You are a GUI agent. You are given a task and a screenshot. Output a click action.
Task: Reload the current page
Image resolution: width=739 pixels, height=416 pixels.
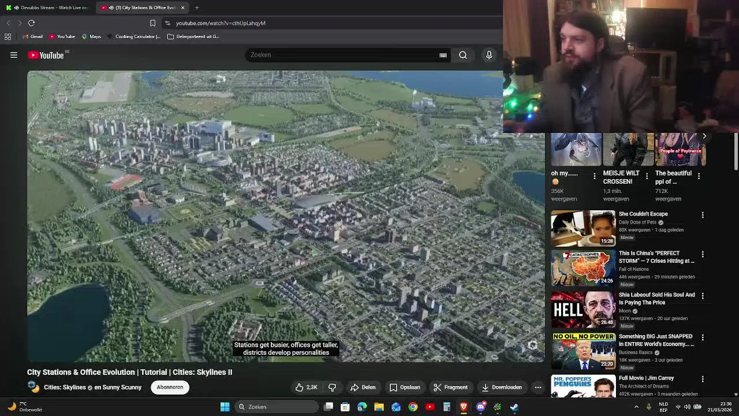tap(31, 23)
